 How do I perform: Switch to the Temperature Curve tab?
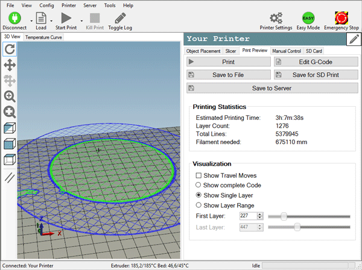tap(43, 37)
